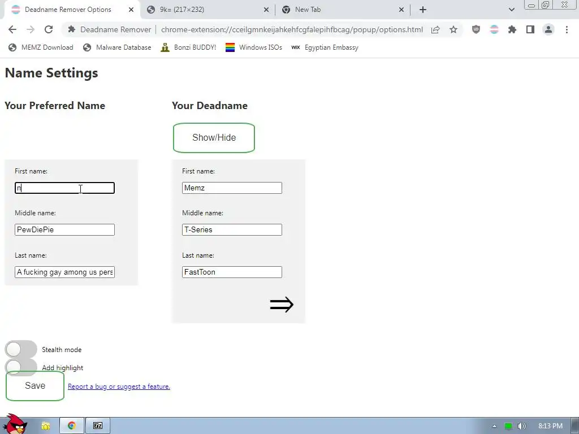The height and width of the screenshot is (434, 579).
Task: Open the volume speaker tray icon
Action: [x=521, y=426]
